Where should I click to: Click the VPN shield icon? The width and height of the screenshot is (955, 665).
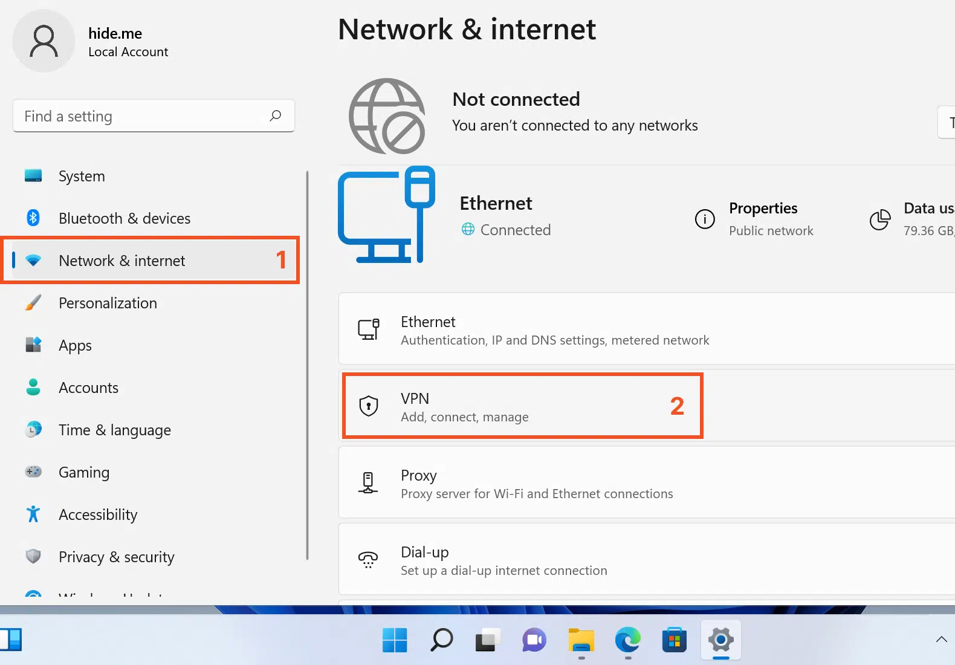tap(369, 406)
